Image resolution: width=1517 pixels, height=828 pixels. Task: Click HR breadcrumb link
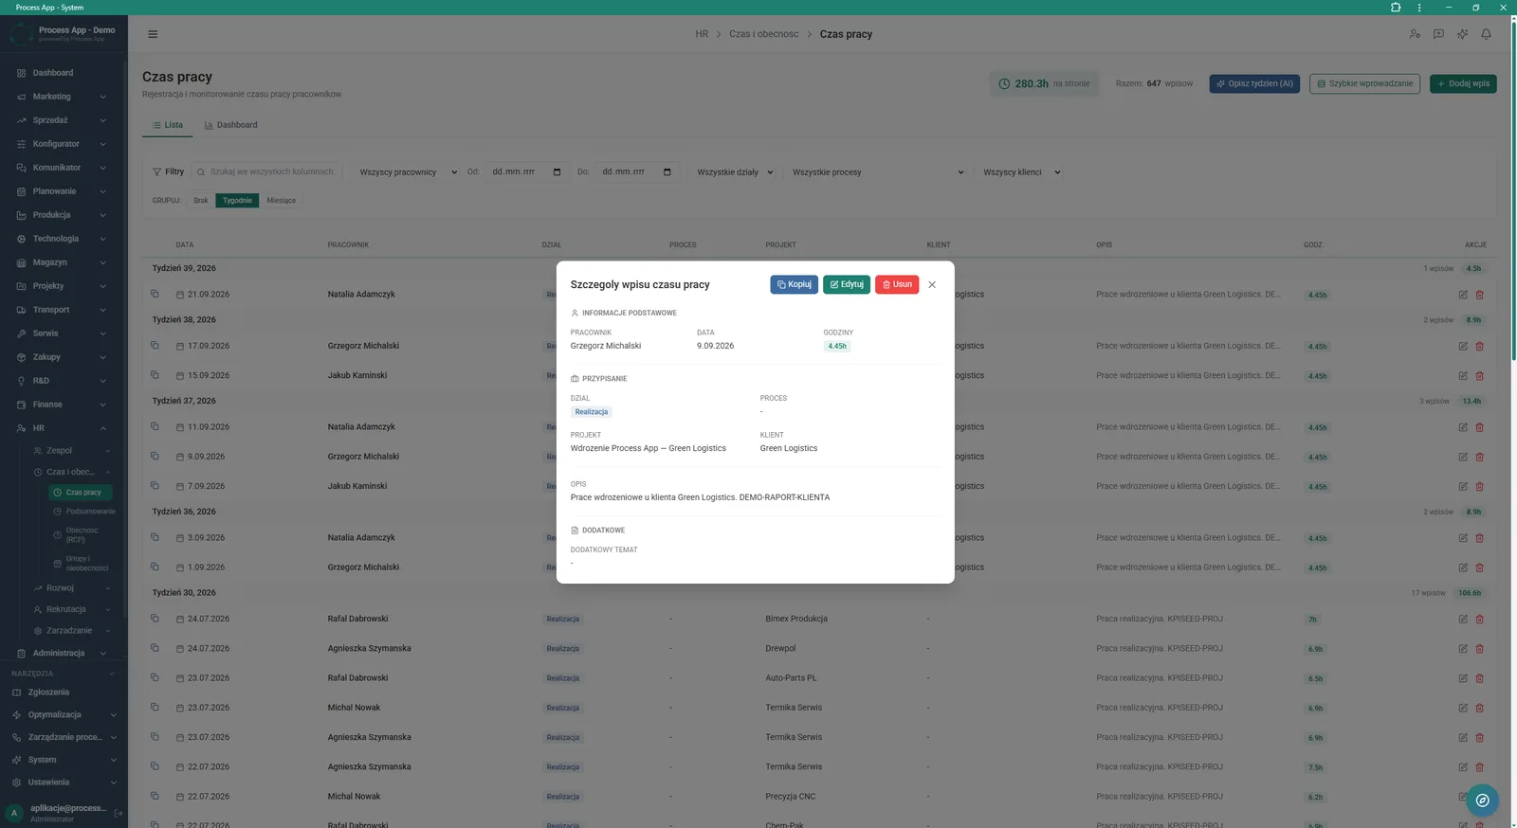click(x=702, y=34)
